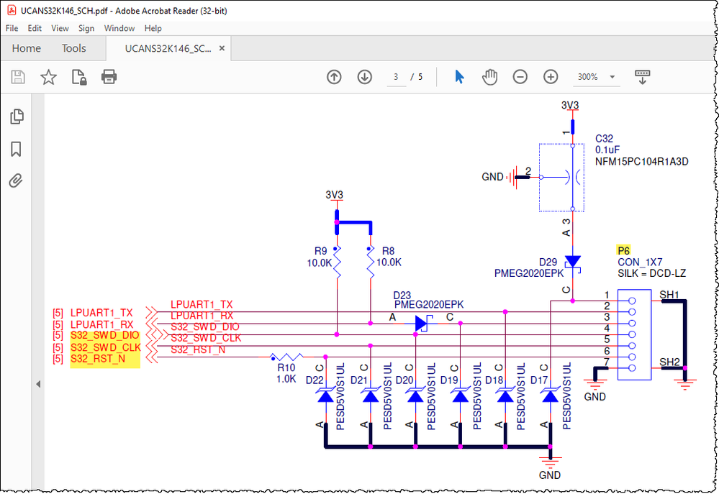Zoom out with the minus icon
719x494 pixels.
(x=520, y=77)
